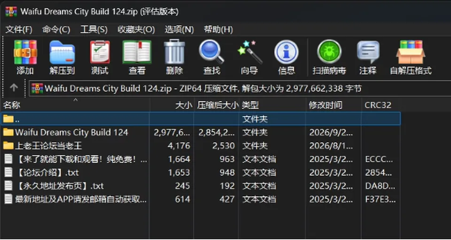451x240 pixels.
Task: Click compressed size value 427
Action: click(227, 199)
